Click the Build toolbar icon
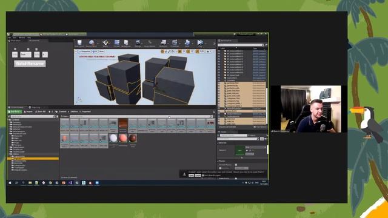 [x=187, y=43]
